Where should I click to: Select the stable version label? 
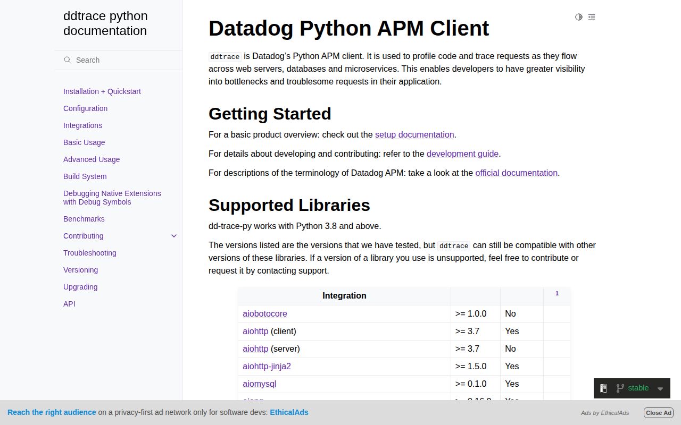(x=638, y=388)
